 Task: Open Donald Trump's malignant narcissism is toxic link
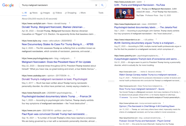pyautogui.click(x=54, y=79)
